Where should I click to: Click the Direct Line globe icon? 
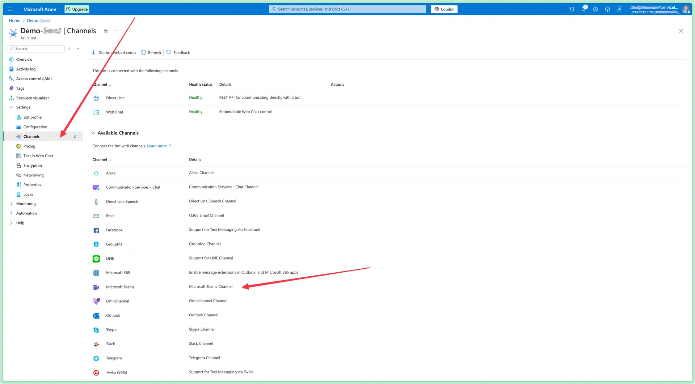pos(96,98)
